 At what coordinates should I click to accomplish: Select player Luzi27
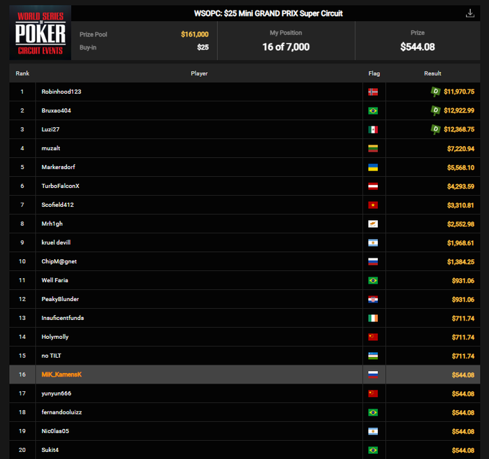(x=50, y=129)
